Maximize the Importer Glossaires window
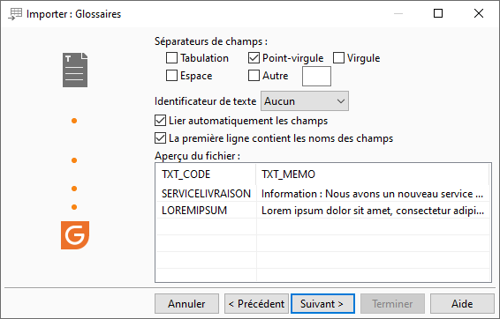This screenshot has height=319, width=500. (x=438, y=13)
